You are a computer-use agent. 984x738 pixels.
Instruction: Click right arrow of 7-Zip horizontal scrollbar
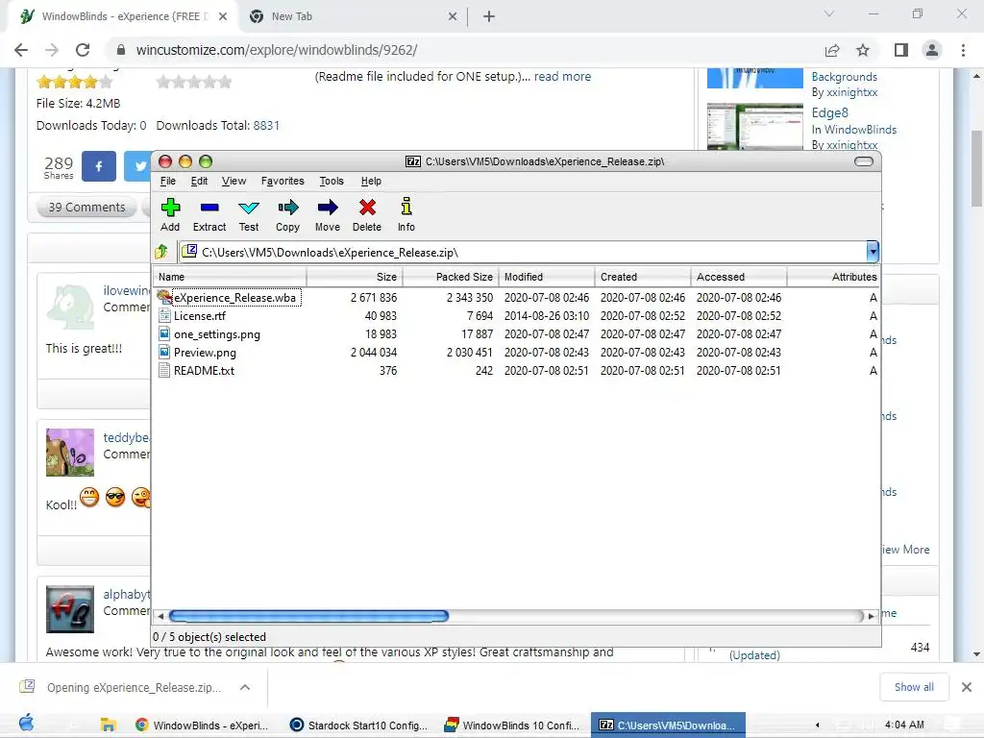(x=871, y=616)
